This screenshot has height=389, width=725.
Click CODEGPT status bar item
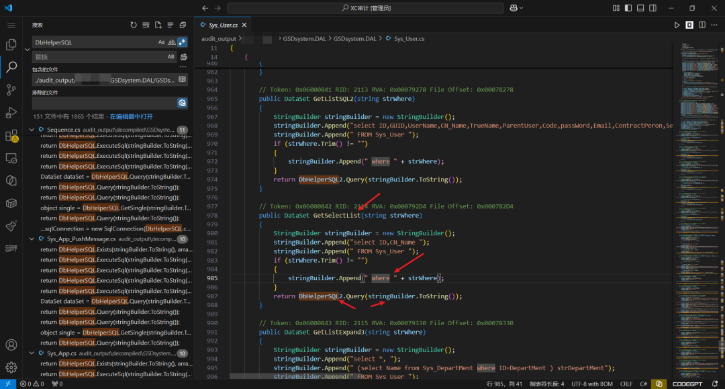pos(687,384)
